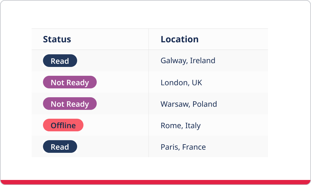Select the Galway, Ireland location text

click(x=188, y=61)
